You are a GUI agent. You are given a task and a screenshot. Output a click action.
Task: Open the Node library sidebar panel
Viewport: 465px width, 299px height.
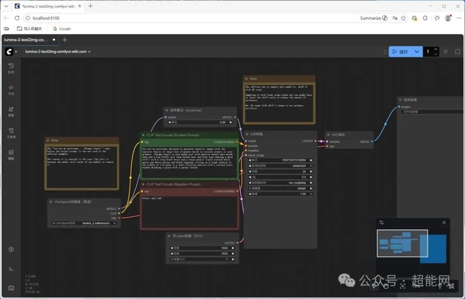pos(11,89)
